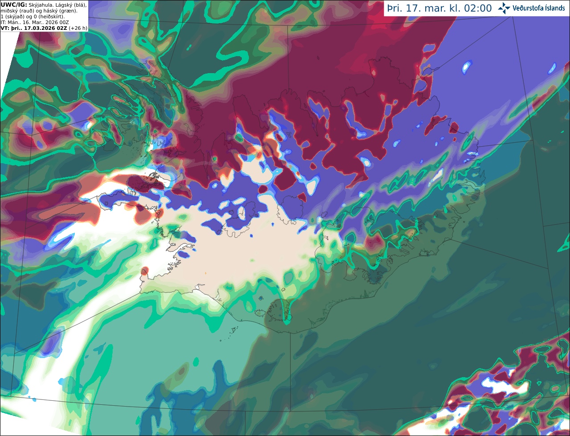Viewport: 570px width, 436px height.
Task: Click the Veðurstofa Íslands logo icon
Action: (504, 8)
